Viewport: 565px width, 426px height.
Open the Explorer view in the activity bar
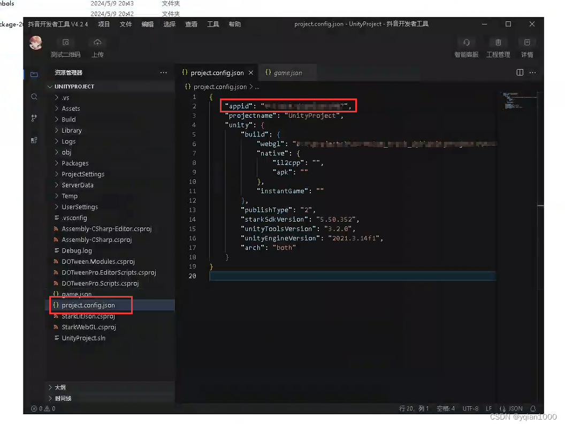pyautogui.click(x=34, y=74)
